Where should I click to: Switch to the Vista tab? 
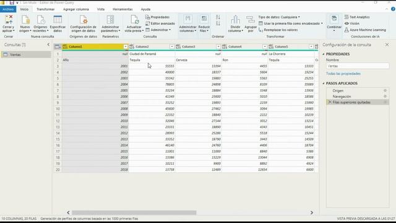point(101,9)
